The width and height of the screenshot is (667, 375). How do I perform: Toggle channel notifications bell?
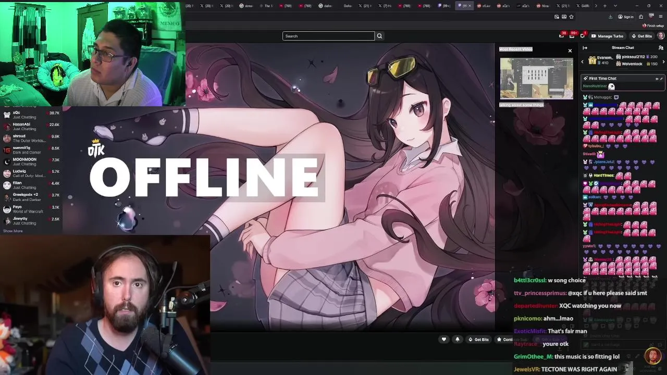pos(458,340)
